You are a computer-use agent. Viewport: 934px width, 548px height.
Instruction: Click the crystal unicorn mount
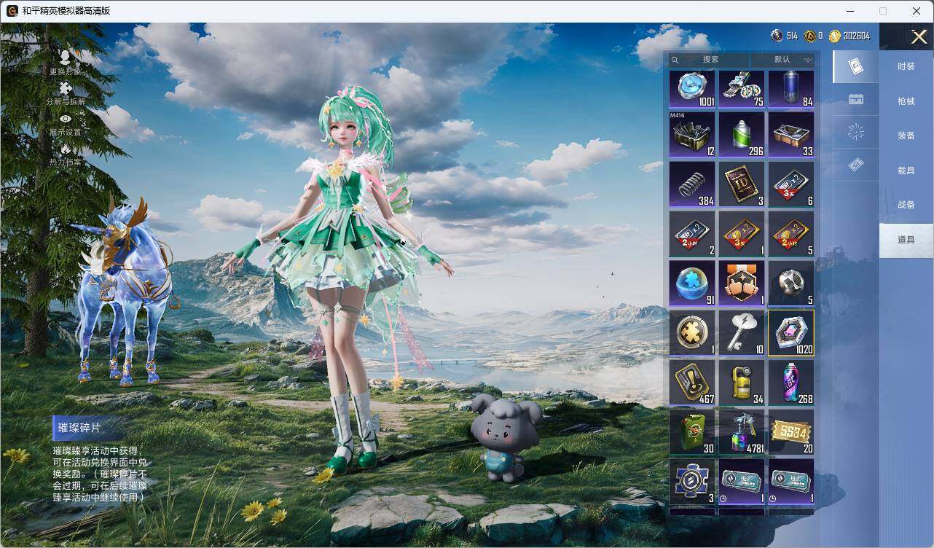tap(125, 291)
